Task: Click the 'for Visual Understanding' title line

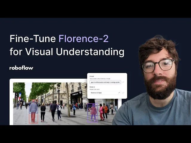Action: pyautogui.click(x=67, y=52)
